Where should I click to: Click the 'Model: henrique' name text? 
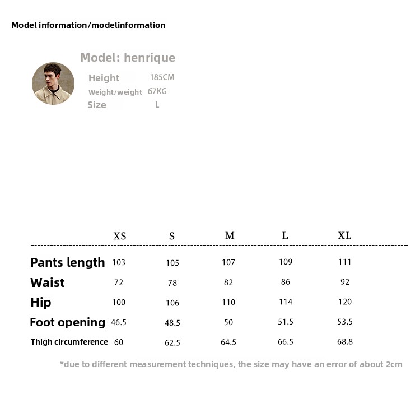pos(128,57)
